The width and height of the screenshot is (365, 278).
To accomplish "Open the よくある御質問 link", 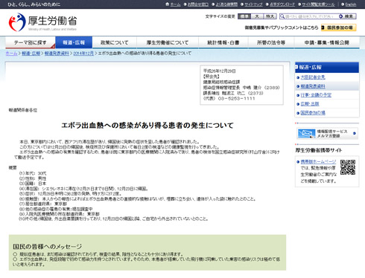I will (x=226, y=4).
